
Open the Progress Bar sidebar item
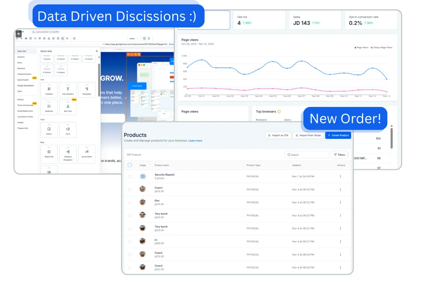click(x=23, y=128)
